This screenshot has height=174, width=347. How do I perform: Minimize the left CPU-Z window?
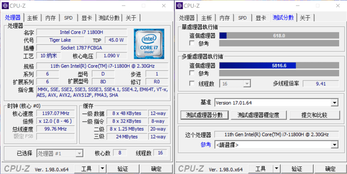124,6
